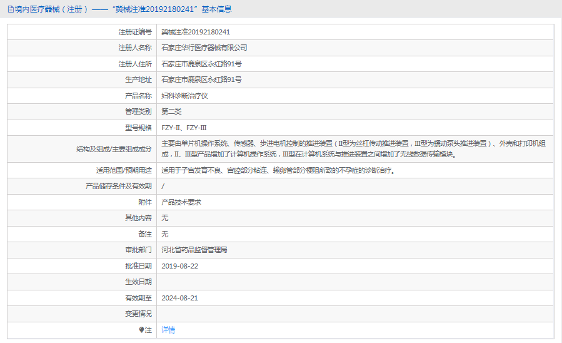Screen dimensions: 562x343
Task: Open the 详情 link
Action: point(168,330)
